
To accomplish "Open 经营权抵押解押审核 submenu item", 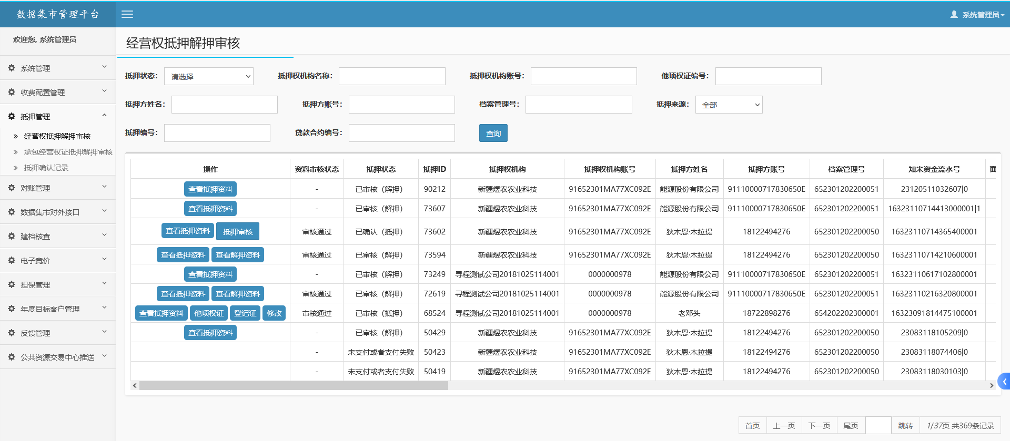I will tap(57, 136).
